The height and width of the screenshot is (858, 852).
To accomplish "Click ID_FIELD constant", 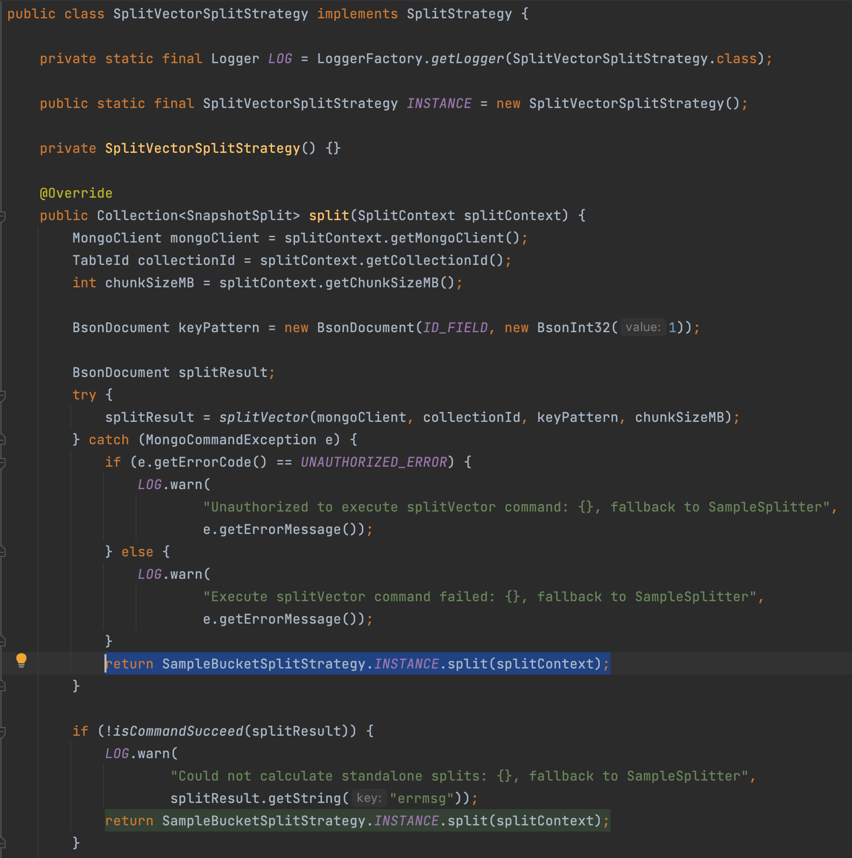I will [455, 328].
